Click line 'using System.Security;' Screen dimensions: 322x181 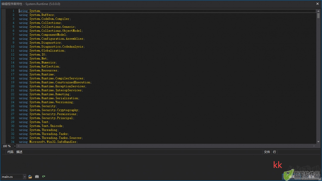click(x=38, y=106)
